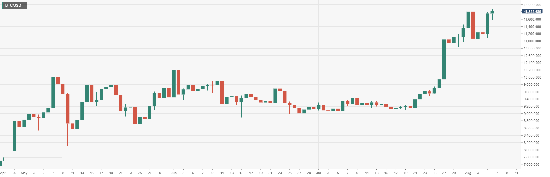
Task: Click the long red candle on June 11
Action: pos(222,93)
